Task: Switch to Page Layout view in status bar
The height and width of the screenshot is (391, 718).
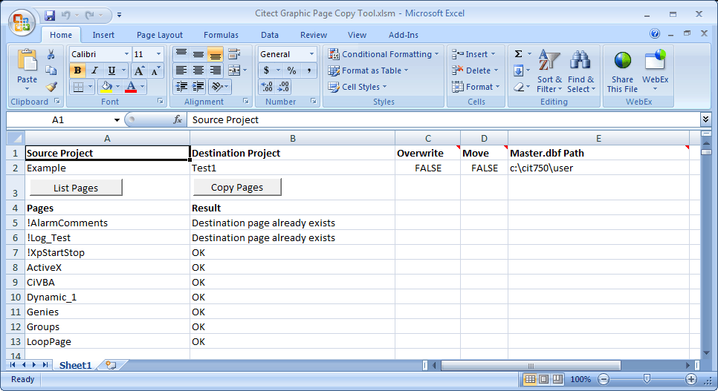Action: [543, 379]
